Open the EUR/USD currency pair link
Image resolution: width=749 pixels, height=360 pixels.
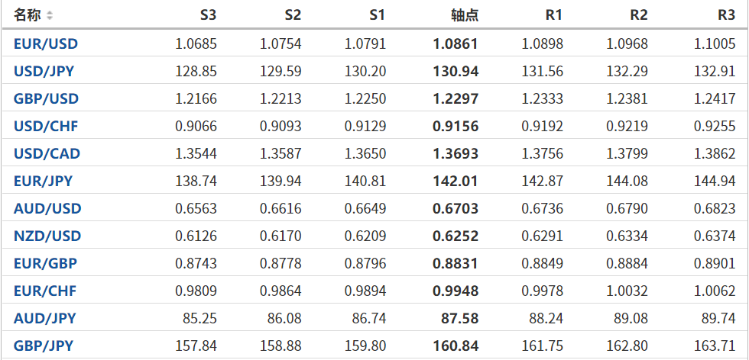46,43
